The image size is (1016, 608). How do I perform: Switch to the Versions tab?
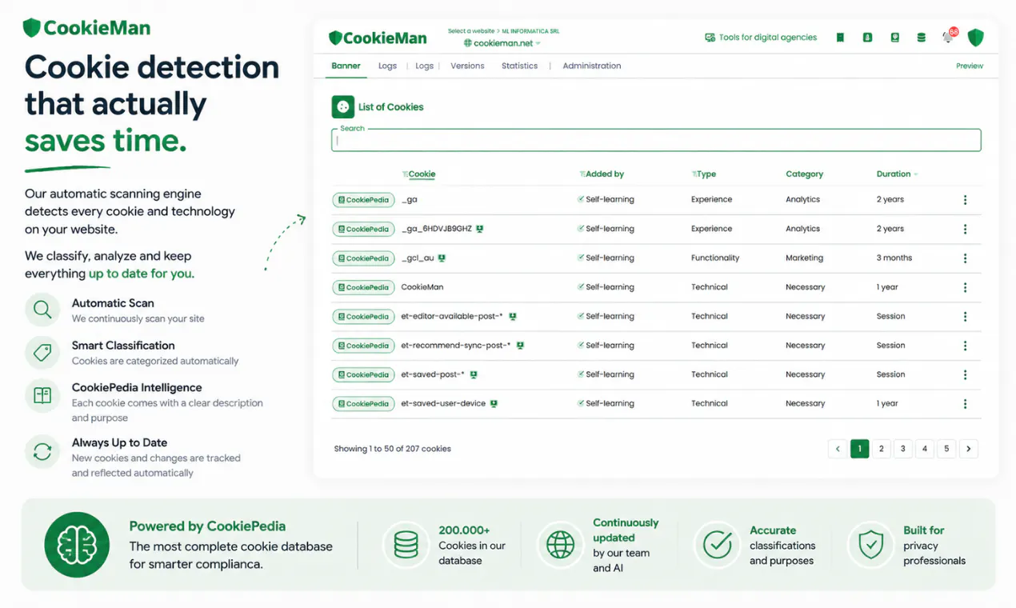tap(467, 66)
